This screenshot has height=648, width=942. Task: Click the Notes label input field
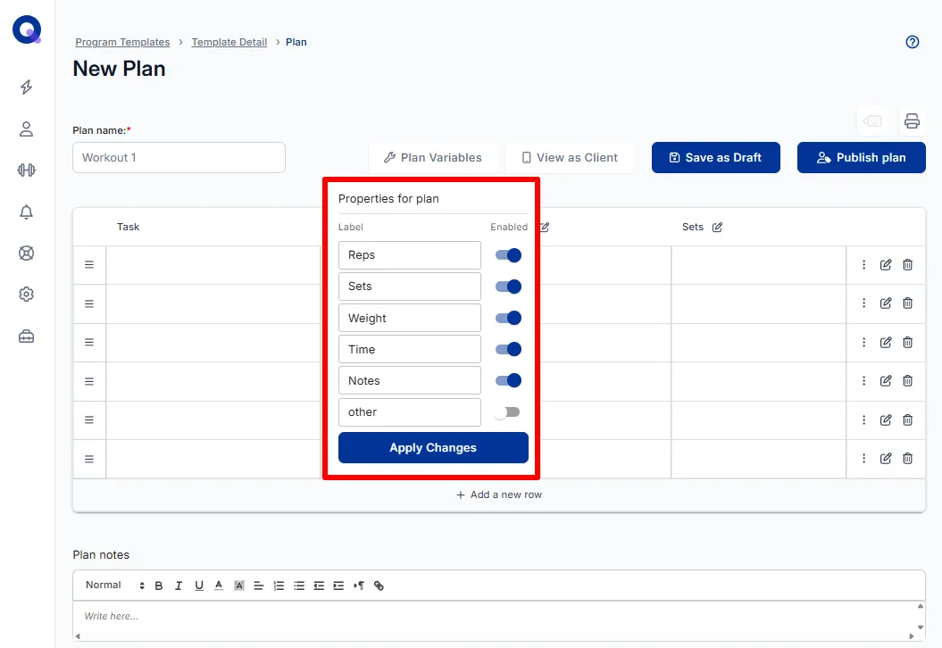[x=410, y=380]
